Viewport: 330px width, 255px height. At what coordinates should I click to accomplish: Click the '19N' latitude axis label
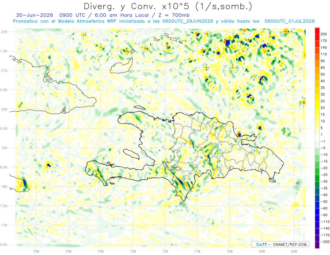tap(4, 148)
